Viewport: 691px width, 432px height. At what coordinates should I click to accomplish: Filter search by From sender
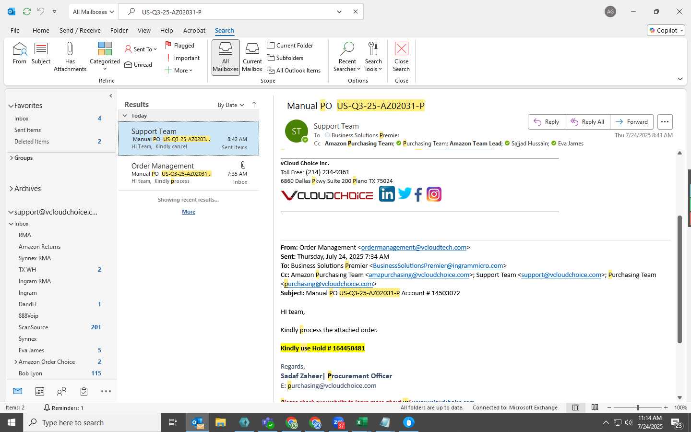click(20, 53)
